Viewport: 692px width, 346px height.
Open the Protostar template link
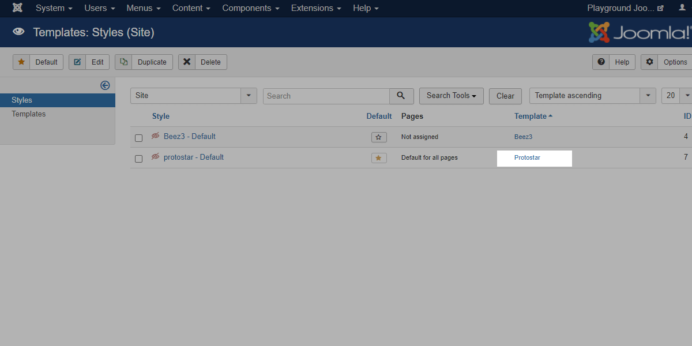(527, 157)
